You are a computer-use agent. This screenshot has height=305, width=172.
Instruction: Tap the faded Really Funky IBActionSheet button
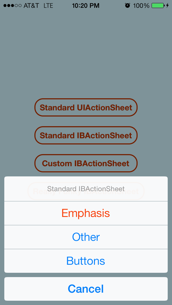point(86,191)
